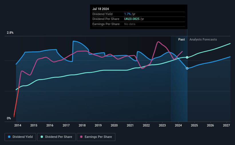
Task: Select the teal Dividend Per Share data point marker
Action: click(x=187, y=57)
